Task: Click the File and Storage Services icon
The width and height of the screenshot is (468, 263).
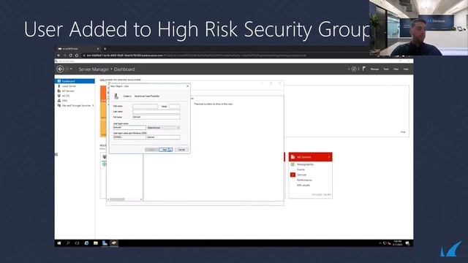Action: [59, 105]
